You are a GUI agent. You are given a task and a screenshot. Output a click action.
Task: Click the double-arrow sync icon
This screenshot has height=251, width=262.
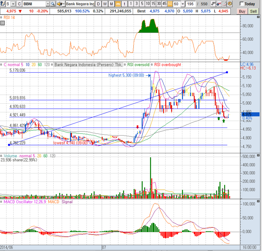[213, 4]
